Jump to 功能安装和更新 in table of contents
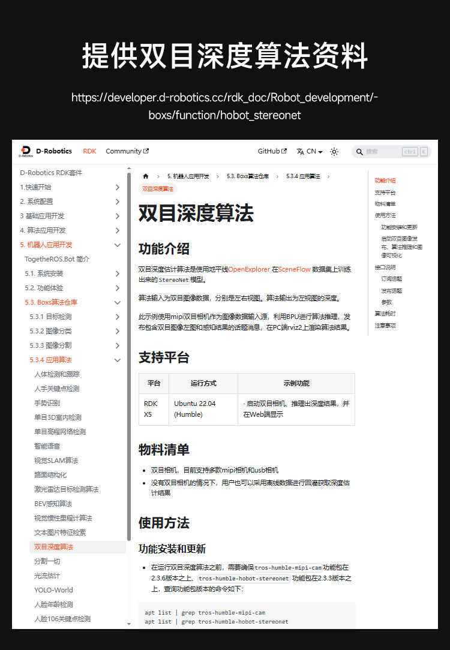This screenshot has width=450, height=650. pos(399,227)
